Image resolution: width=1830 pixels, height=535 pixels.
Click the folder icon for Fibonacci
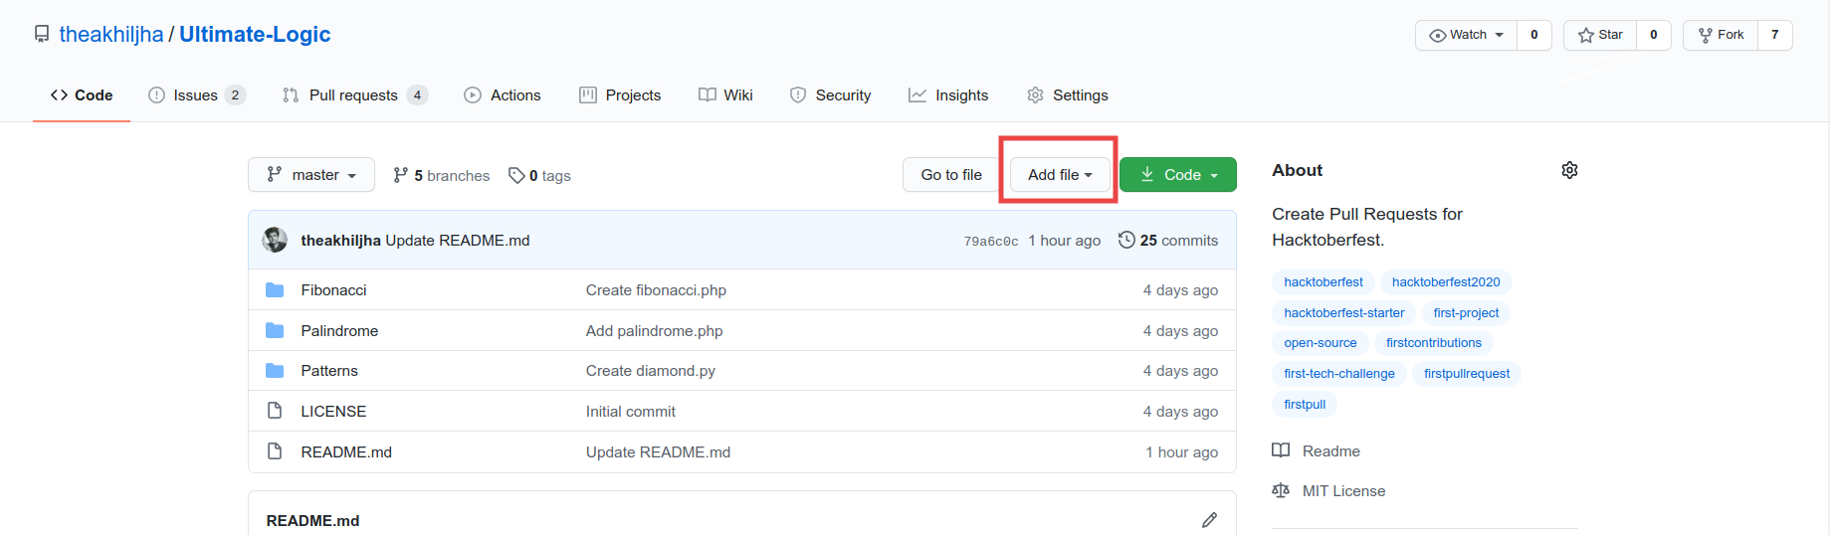(x=275, y=290)
